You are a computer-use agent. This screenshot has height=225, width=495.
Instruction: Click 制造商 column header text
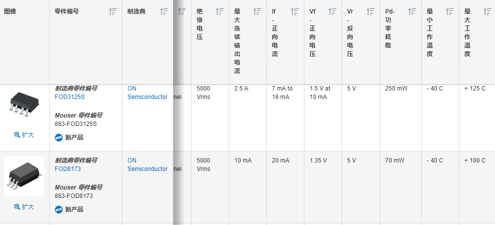tap(137, 11)
